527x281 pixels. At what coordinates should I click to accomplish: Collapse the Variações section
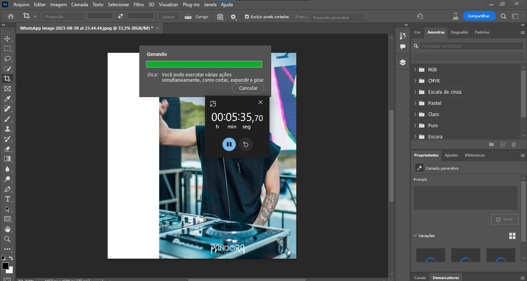tap(415, 236)
